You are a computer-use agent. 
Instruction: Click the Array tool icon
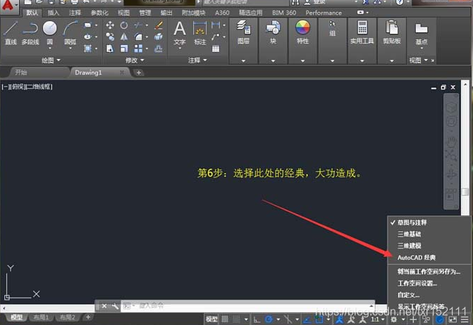click(x=138, y=49)
